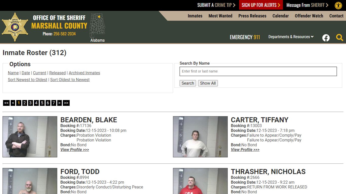View Profile for Carter, Tiffany
The width and height of the screenshot is (346, 194).
click(245, 150)
